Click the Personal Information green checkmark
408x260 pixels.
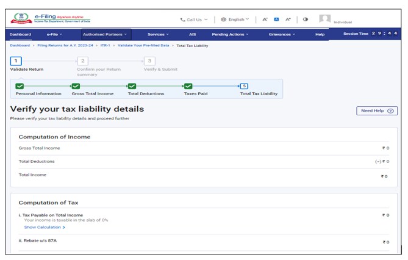click(x=20, y=87)
